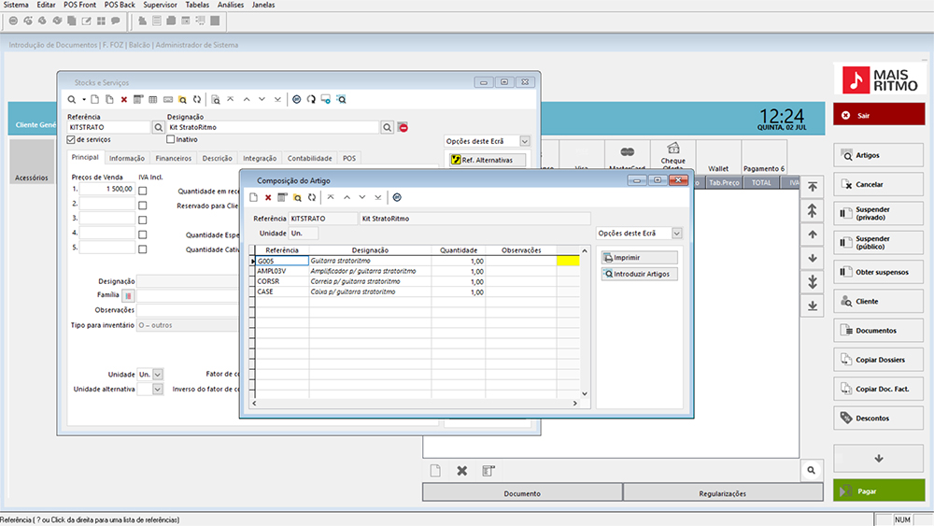This screenshot has height=526, width=934.
Task: Toggle the 'de serviços' checkbox
Action: tap(72, 139)
